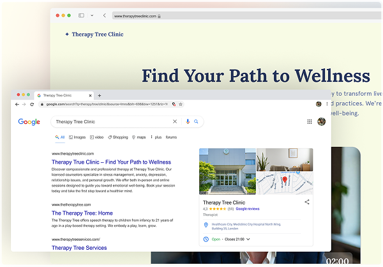This screenshot has height=267, width=383.
Task: Open the Google apps grid
Action: pos(310,122)
